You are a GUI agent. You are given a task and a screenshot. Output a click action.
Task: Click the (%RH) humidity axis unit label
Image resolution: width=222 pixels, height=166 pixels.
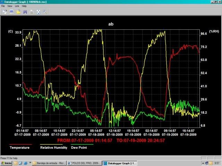pyautogui.click(x=214, y=31)
